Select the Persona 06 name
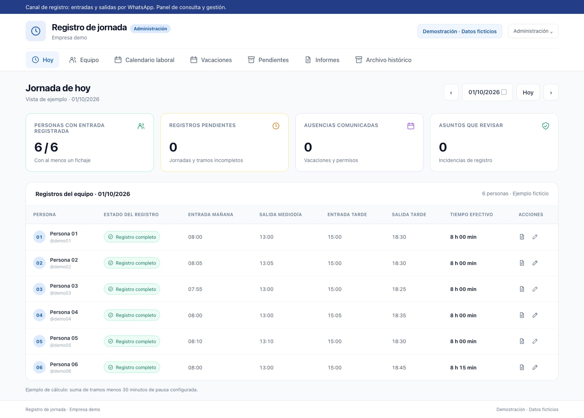The image size is (584, 418). tap(64, 364)
